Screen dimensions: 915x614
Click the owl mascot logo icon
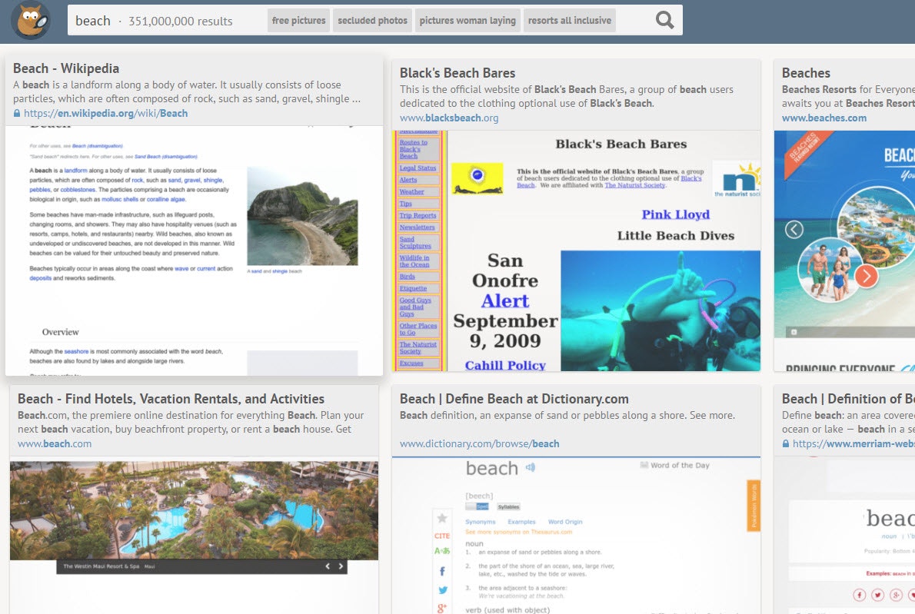pyautogui.click(x=30, y=21)
